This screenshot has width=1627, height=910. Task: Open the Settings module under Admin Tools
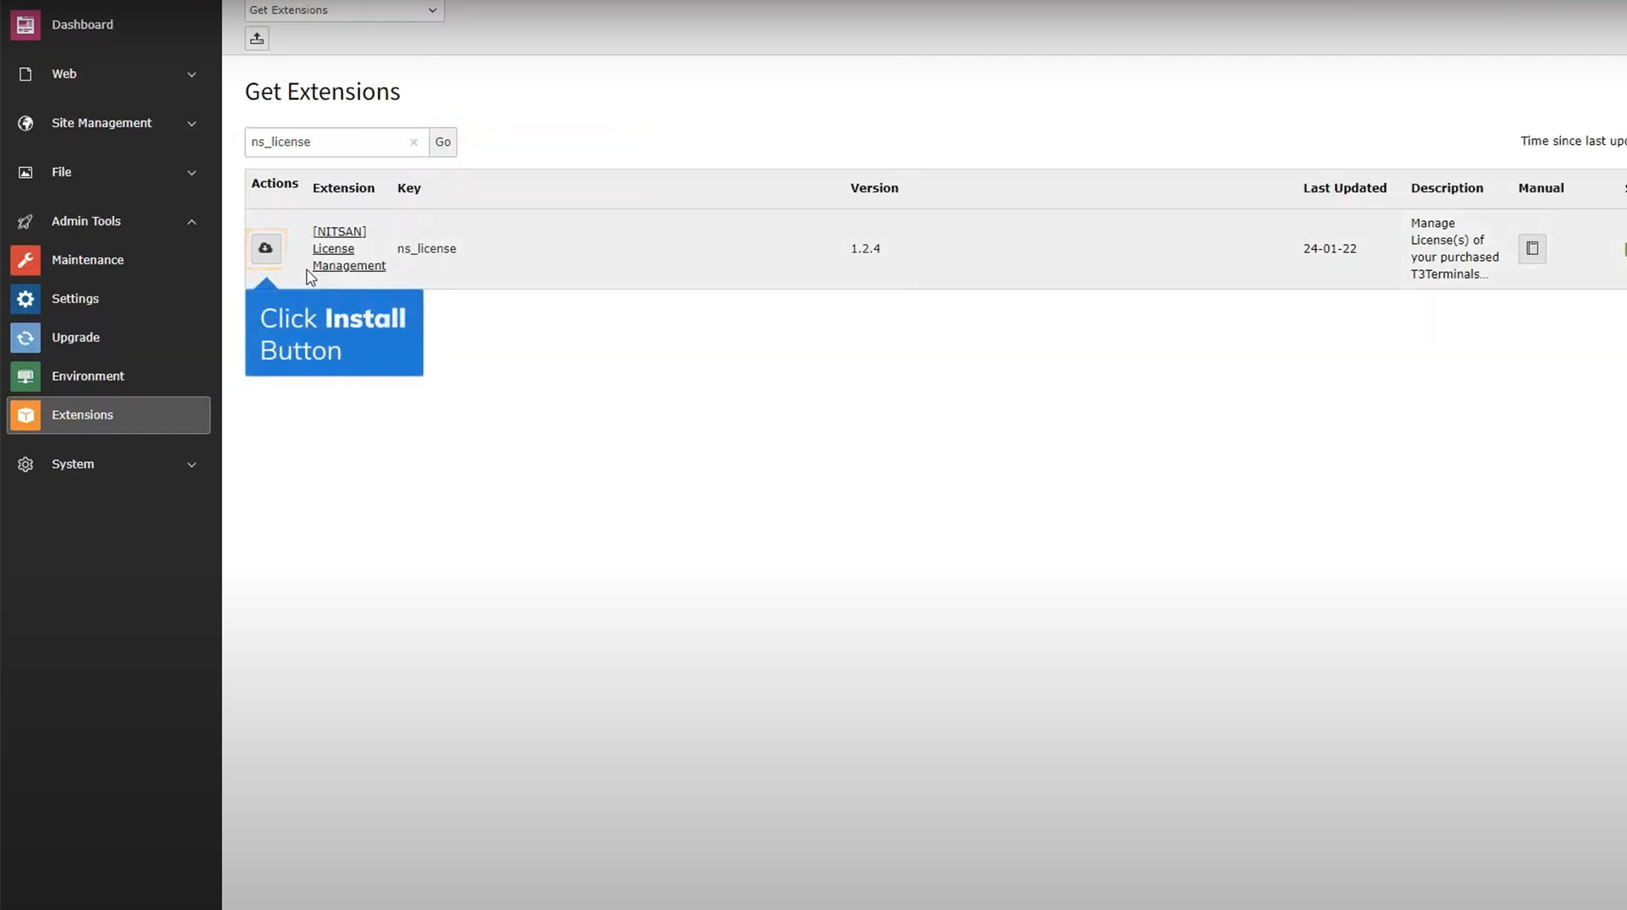coord(75,298)
